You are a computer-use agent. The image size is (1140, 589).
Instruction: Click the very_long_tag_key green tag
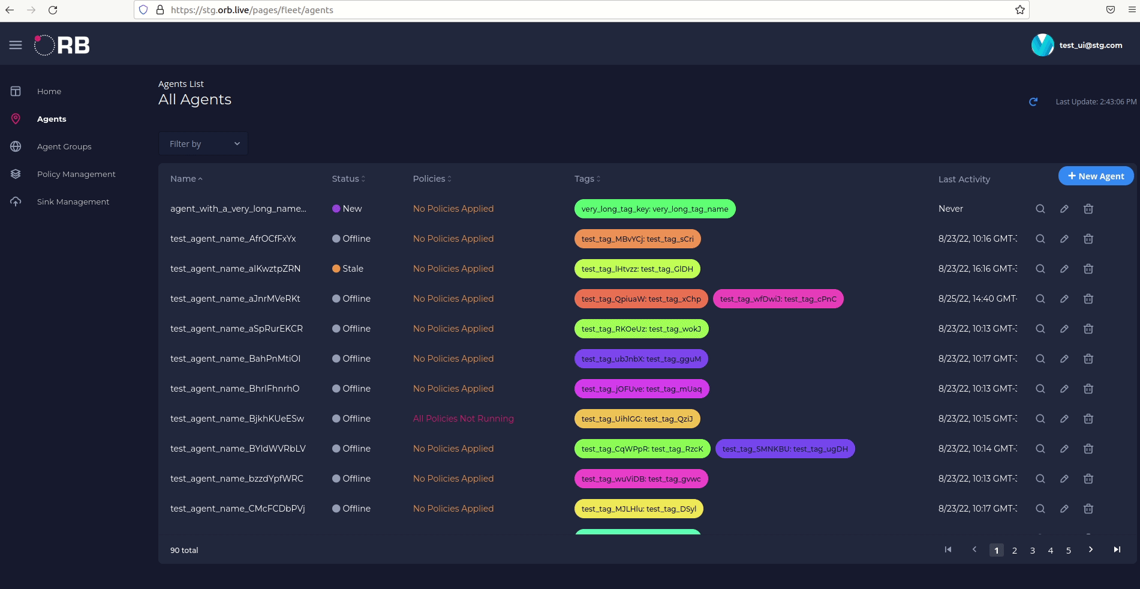click(x=655, y=209)
